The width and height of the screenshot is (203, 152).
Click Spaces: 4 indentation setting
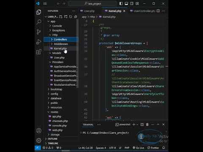[101, 148]
